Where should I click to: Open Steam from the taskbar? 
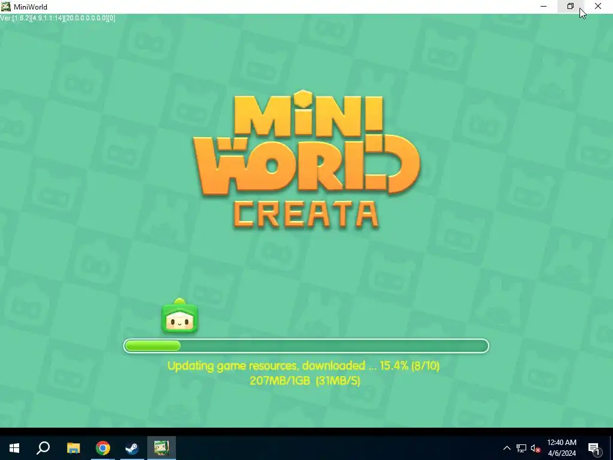[132, 448]
